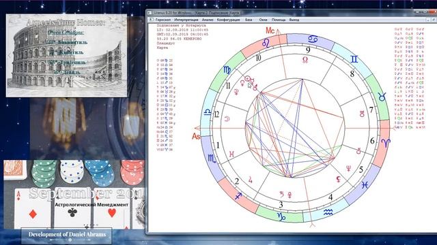Click the Lilith glyph near house 4
The height and width of the screenshot is (245, 437).
[339, 180]
